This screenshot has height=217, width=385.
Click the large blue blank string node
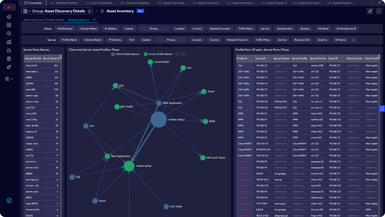coord(158,119)
